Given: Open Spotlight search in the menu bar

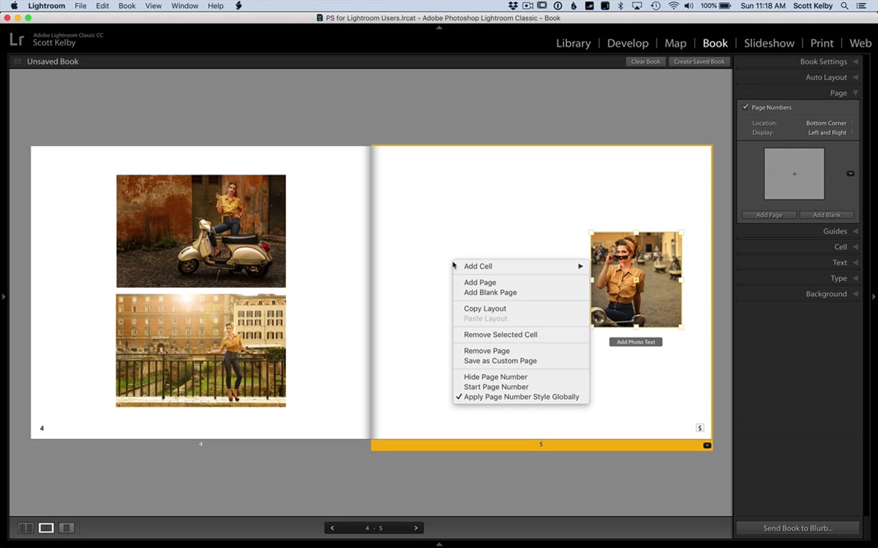Looking at the screenshot, I should pos(845,6).
